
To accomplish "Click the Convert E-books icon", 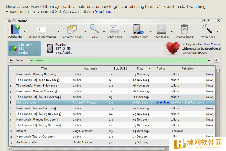I will click(x=72, y=29).
